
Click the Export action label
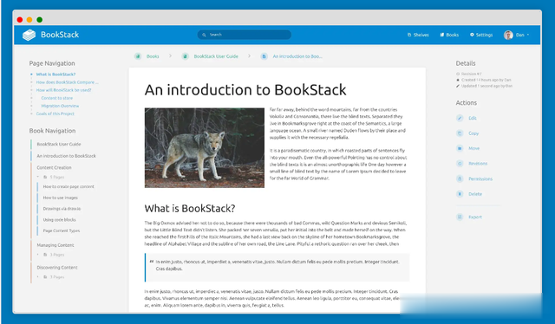coord(475,217)
